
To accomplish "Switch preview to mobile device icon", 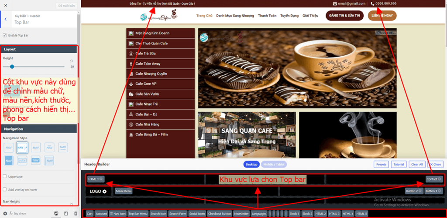I will click(x=75, y=214).
